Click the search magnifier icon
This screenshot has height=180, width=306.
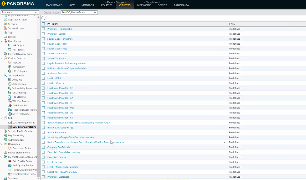[x=43, y=18]
